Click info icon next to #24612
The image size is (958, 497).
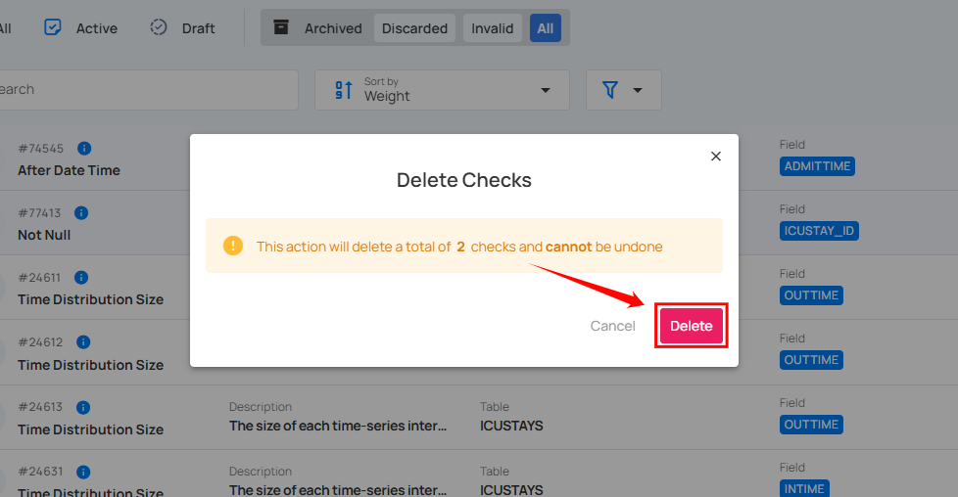tap(83, 342)
